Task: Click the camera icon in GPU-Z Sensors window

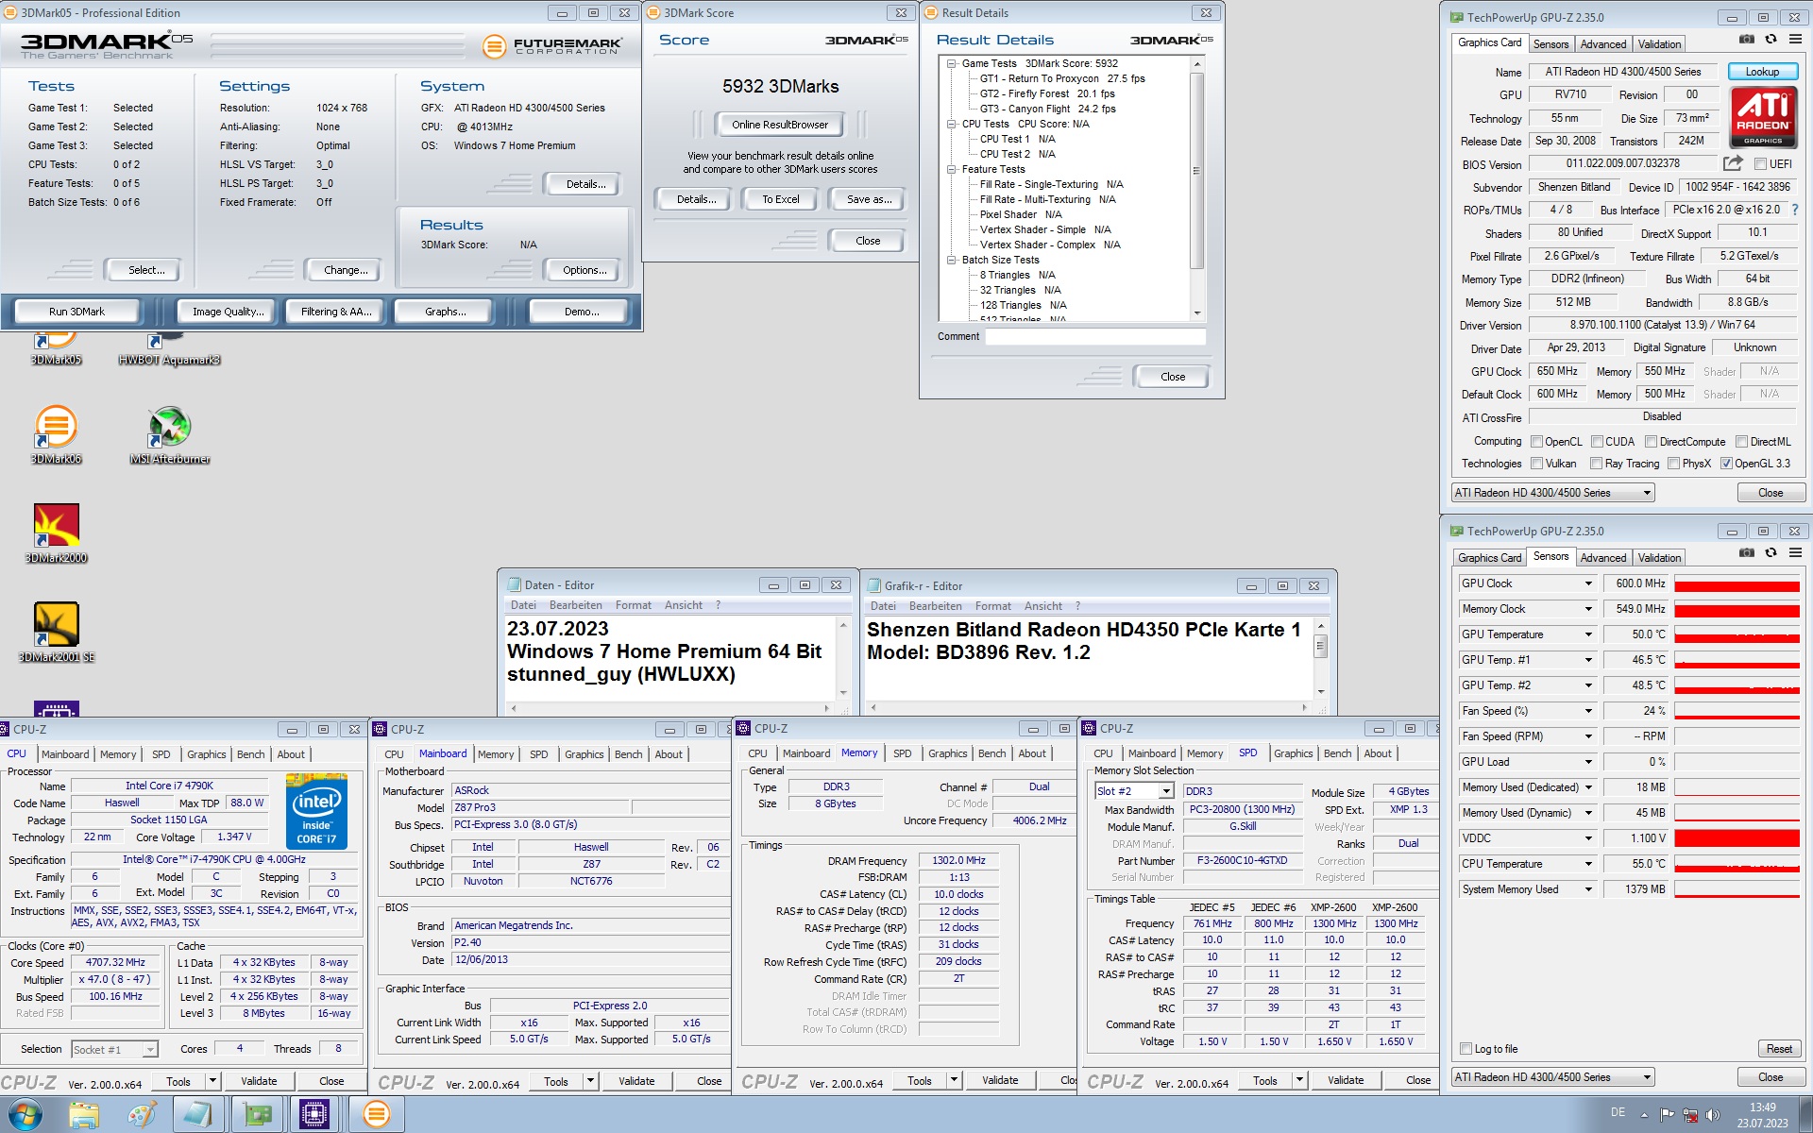Action: pyautogui.click(x=1747, y=553)
